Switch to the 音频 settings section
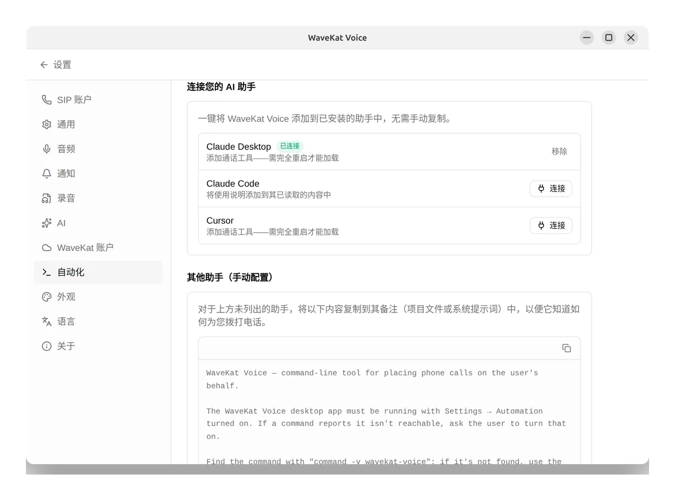675x490 pixels. [98, 149]
